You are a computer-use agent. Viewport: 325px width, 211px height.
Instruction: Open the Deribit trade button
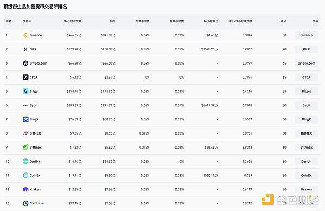306,161
